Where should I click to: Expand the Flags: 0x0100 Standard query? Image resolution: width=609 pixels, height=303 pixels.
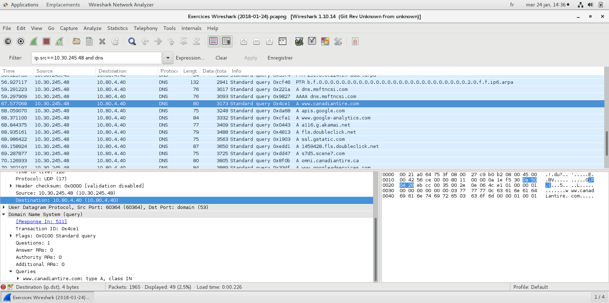(11, 236)
